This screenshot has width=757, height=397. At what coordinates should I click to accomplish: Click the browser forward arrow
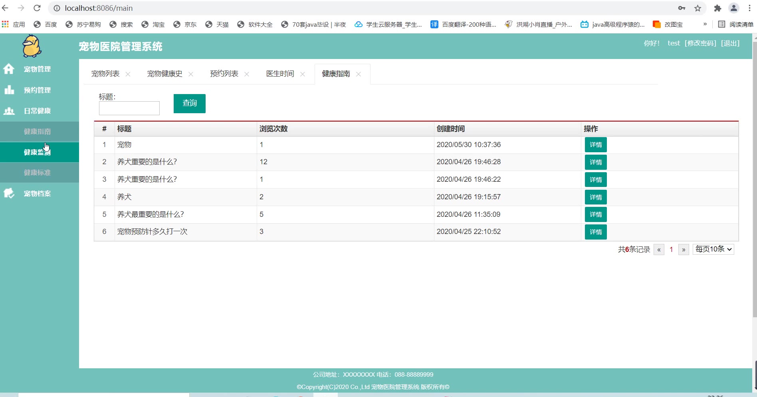pos(21,8)
